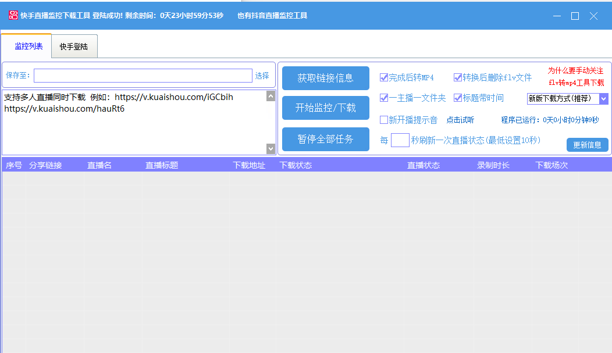Switch to the 快手登陆 tab
Screen dimensions: 612x353
(x=74, y=47)
